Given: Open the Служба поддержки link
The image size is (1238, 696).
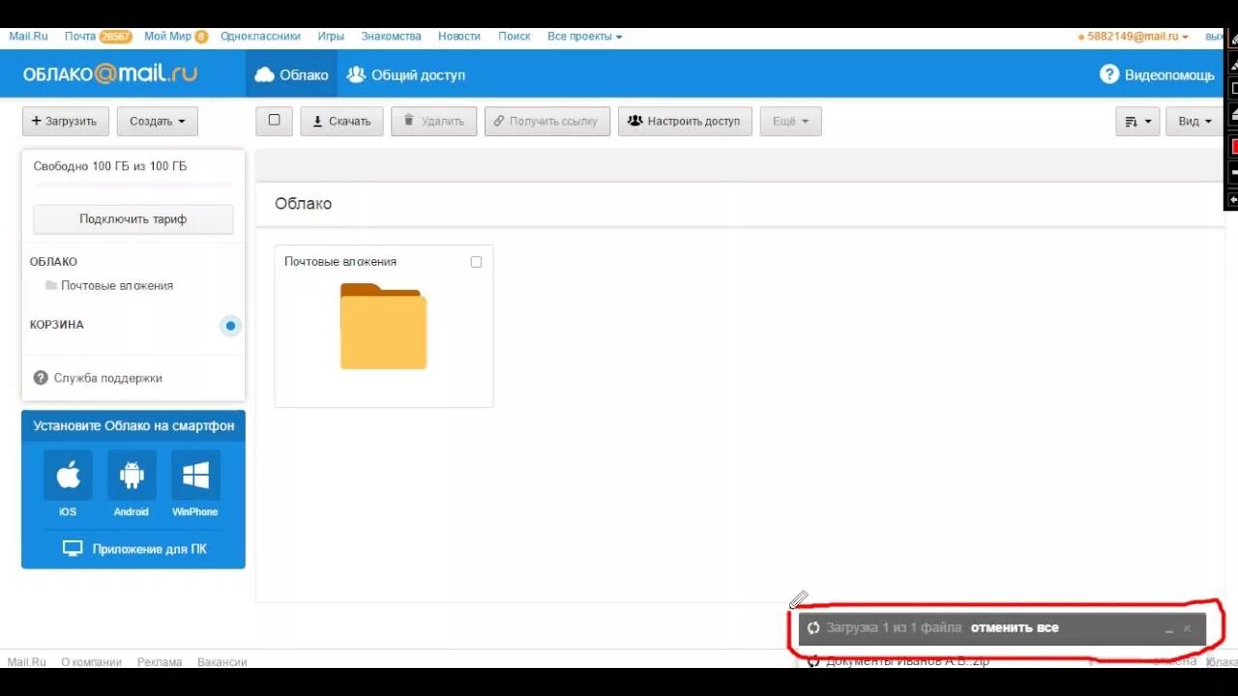Looking at the screenshot, I should click(x=107, y=378).
